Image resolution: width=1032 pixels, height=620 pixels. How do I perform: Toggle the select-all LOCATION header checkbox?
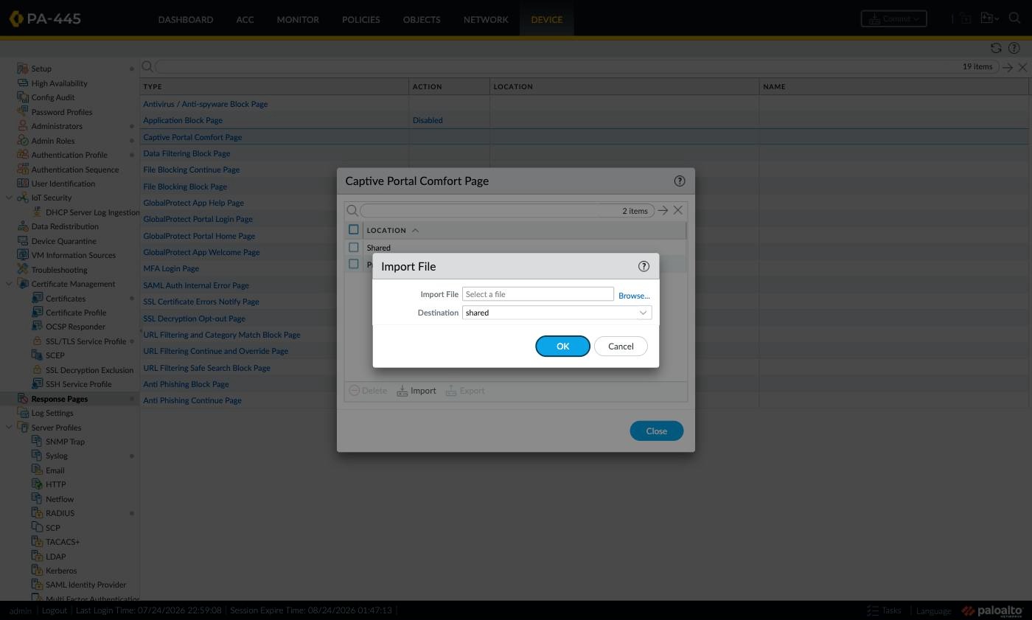pos(354,229)
